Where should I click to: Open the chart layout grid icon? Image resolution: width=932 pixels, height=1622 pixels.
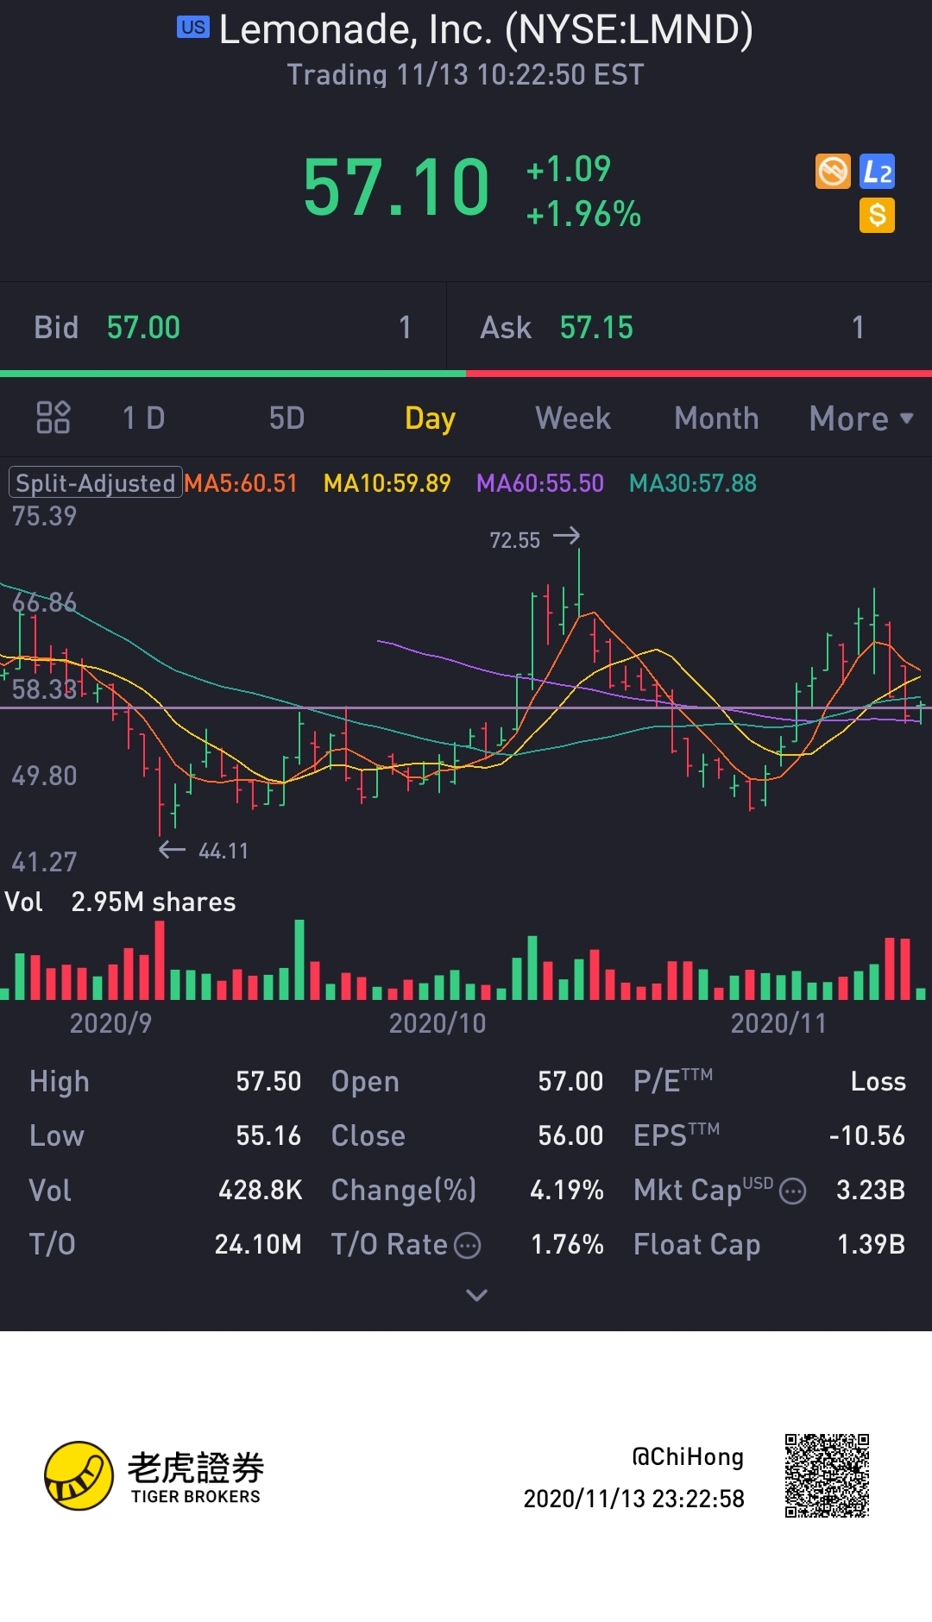point(53,418)
